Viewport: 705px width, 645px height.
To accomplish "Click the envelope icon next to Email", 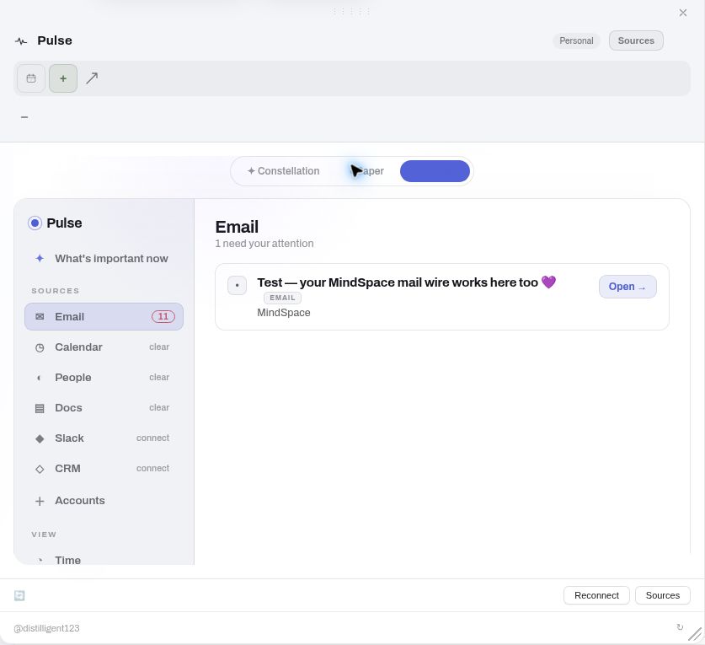I will [x=40, y=316].
